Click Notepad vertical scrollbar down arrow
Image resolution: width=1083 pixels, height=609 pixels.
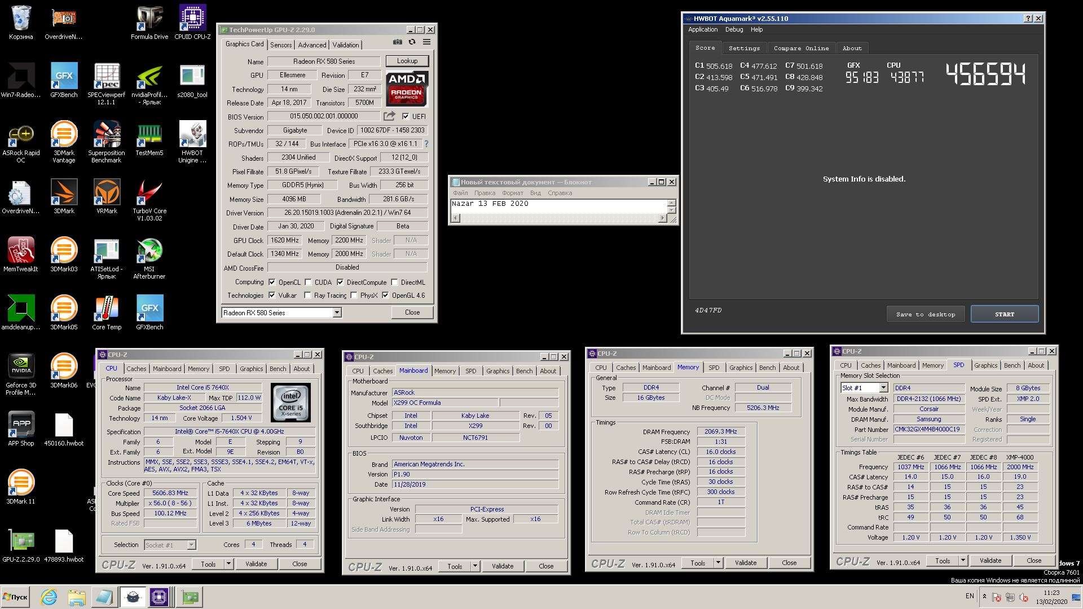tap(671, 210)
